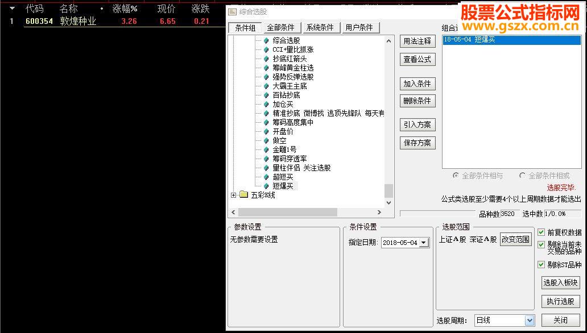587x333 pixels.
Task: Toggle 剔除当前未交易的品种 checkbox
Action: tap(541, 245)
